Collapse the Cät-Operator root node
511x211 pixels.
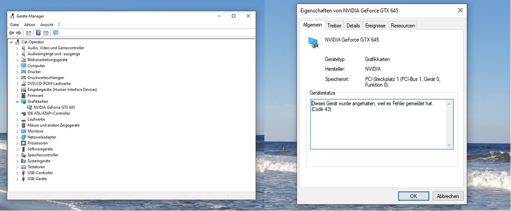pyautogui.click(x=11, y=42)
